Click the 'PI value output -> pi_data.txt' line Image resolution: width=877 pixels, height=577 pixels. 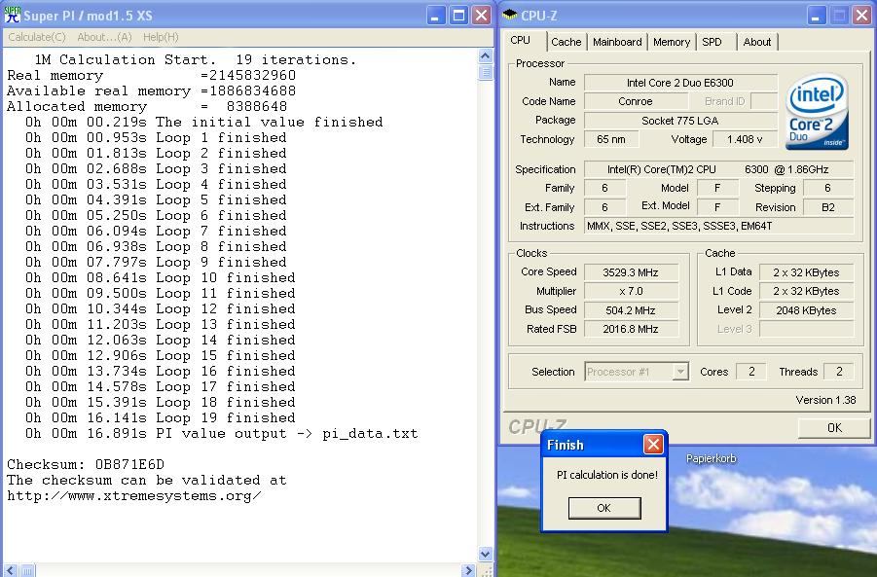point(222,433)
